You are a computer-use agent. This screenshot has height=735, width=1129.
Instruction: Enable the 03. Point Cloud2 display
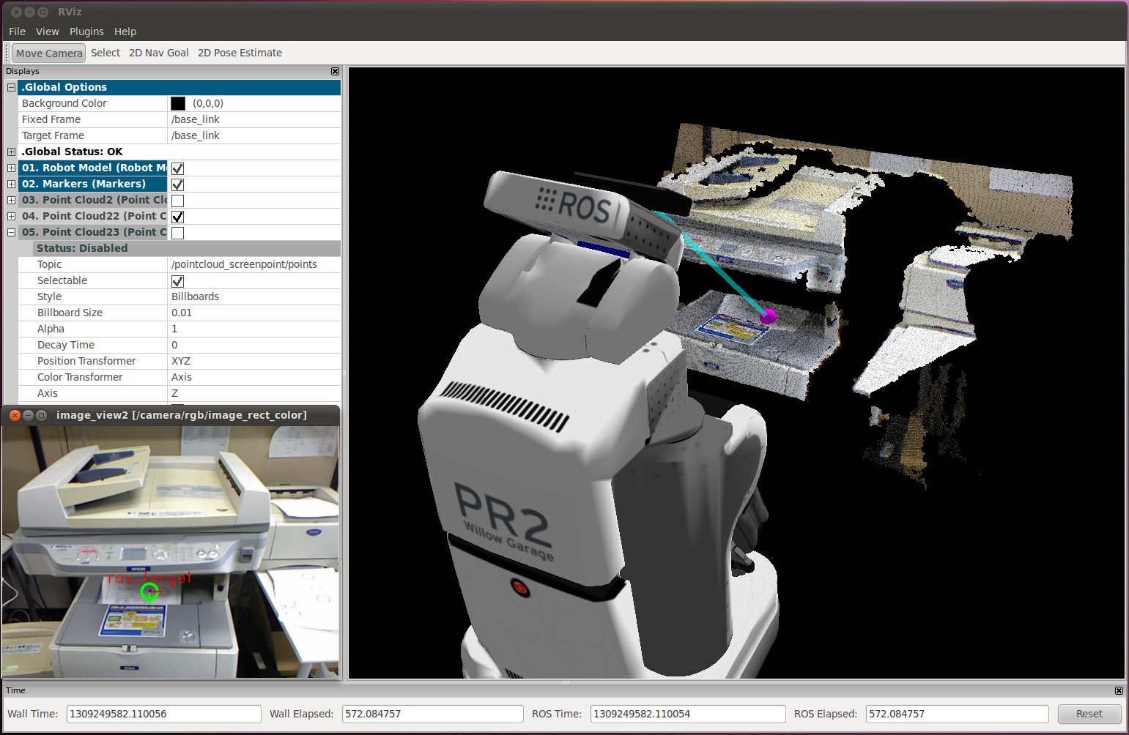click(177, 201)
